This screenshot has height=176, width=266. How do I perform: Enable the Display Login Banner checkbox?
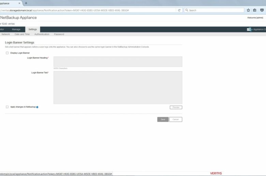coord(7,53)
